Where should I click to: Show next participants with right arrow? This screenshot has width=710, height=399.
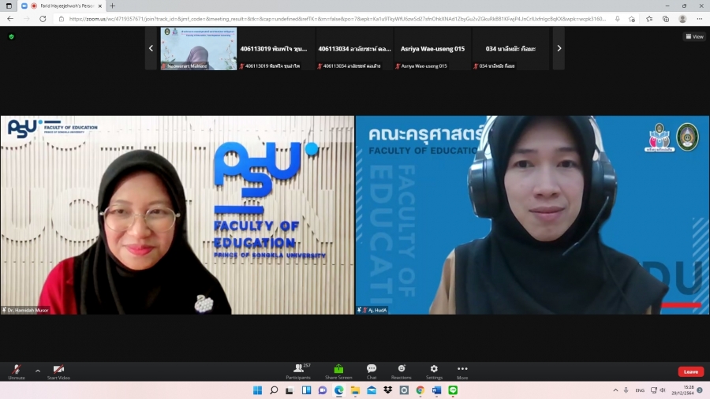coord(559,48)
